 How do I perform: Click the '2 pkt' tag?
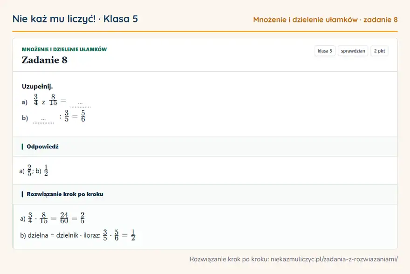379,51
